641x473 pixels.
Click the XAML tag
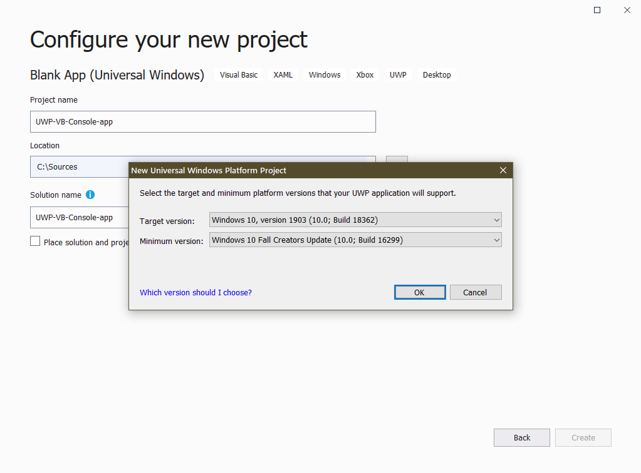tap(283, 74)
